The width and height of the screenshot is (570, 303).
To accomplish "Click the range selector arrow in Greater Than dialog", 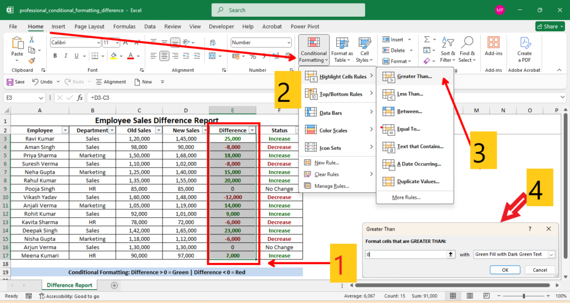I will pyautogui.click(x=451, y=254).
